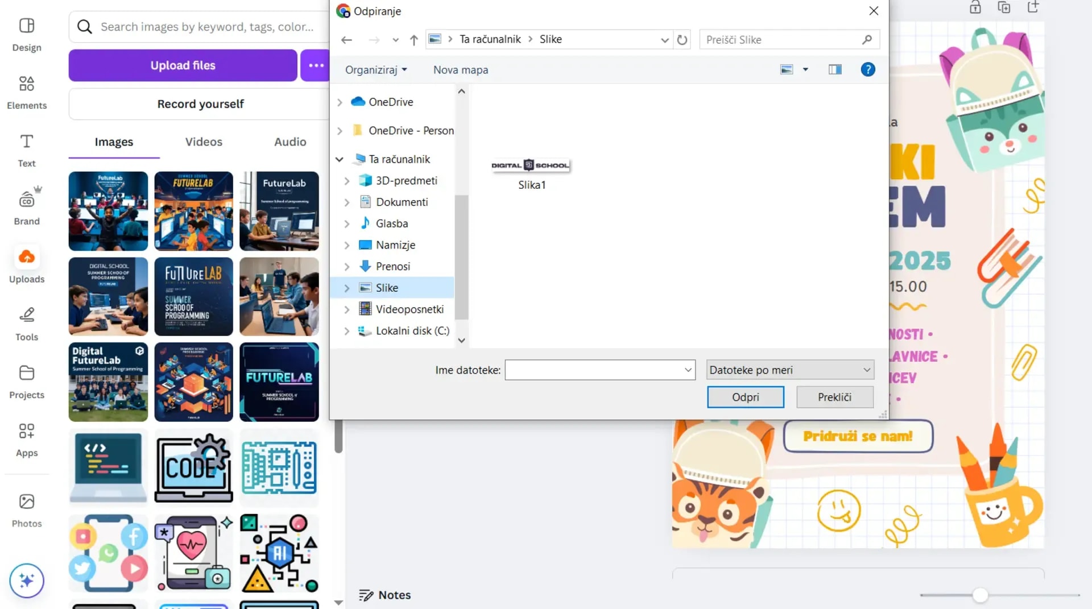1092x609 pixels.
Task: Click the Odpri button
Action: coord(745,397)
